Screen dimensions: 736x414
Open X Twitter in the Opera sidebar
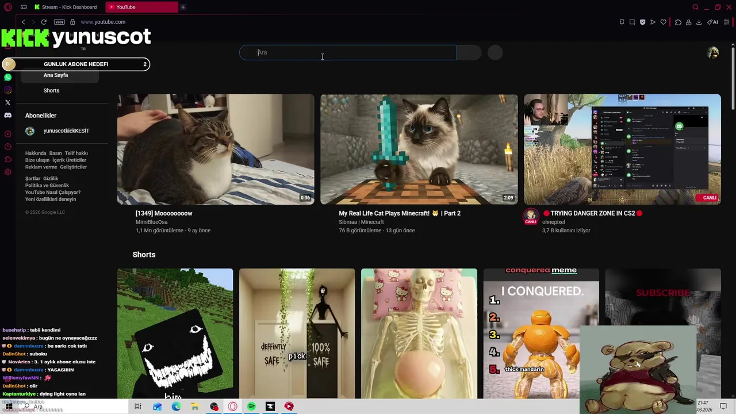pyautogui.click(x=7, y=102)
